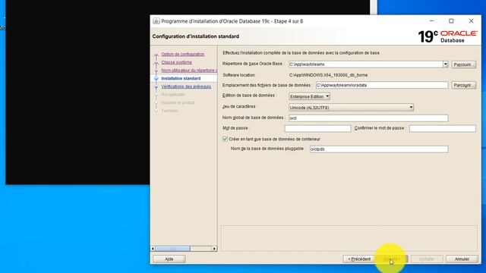Click Parcourir next to database files location

click(464, 85)
